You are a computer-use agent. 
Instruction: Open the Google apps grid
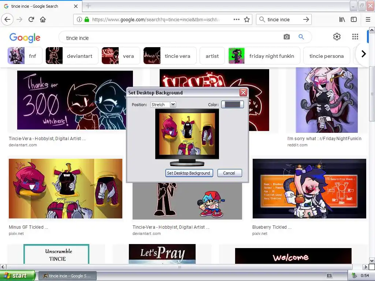(x=355, y=37)
